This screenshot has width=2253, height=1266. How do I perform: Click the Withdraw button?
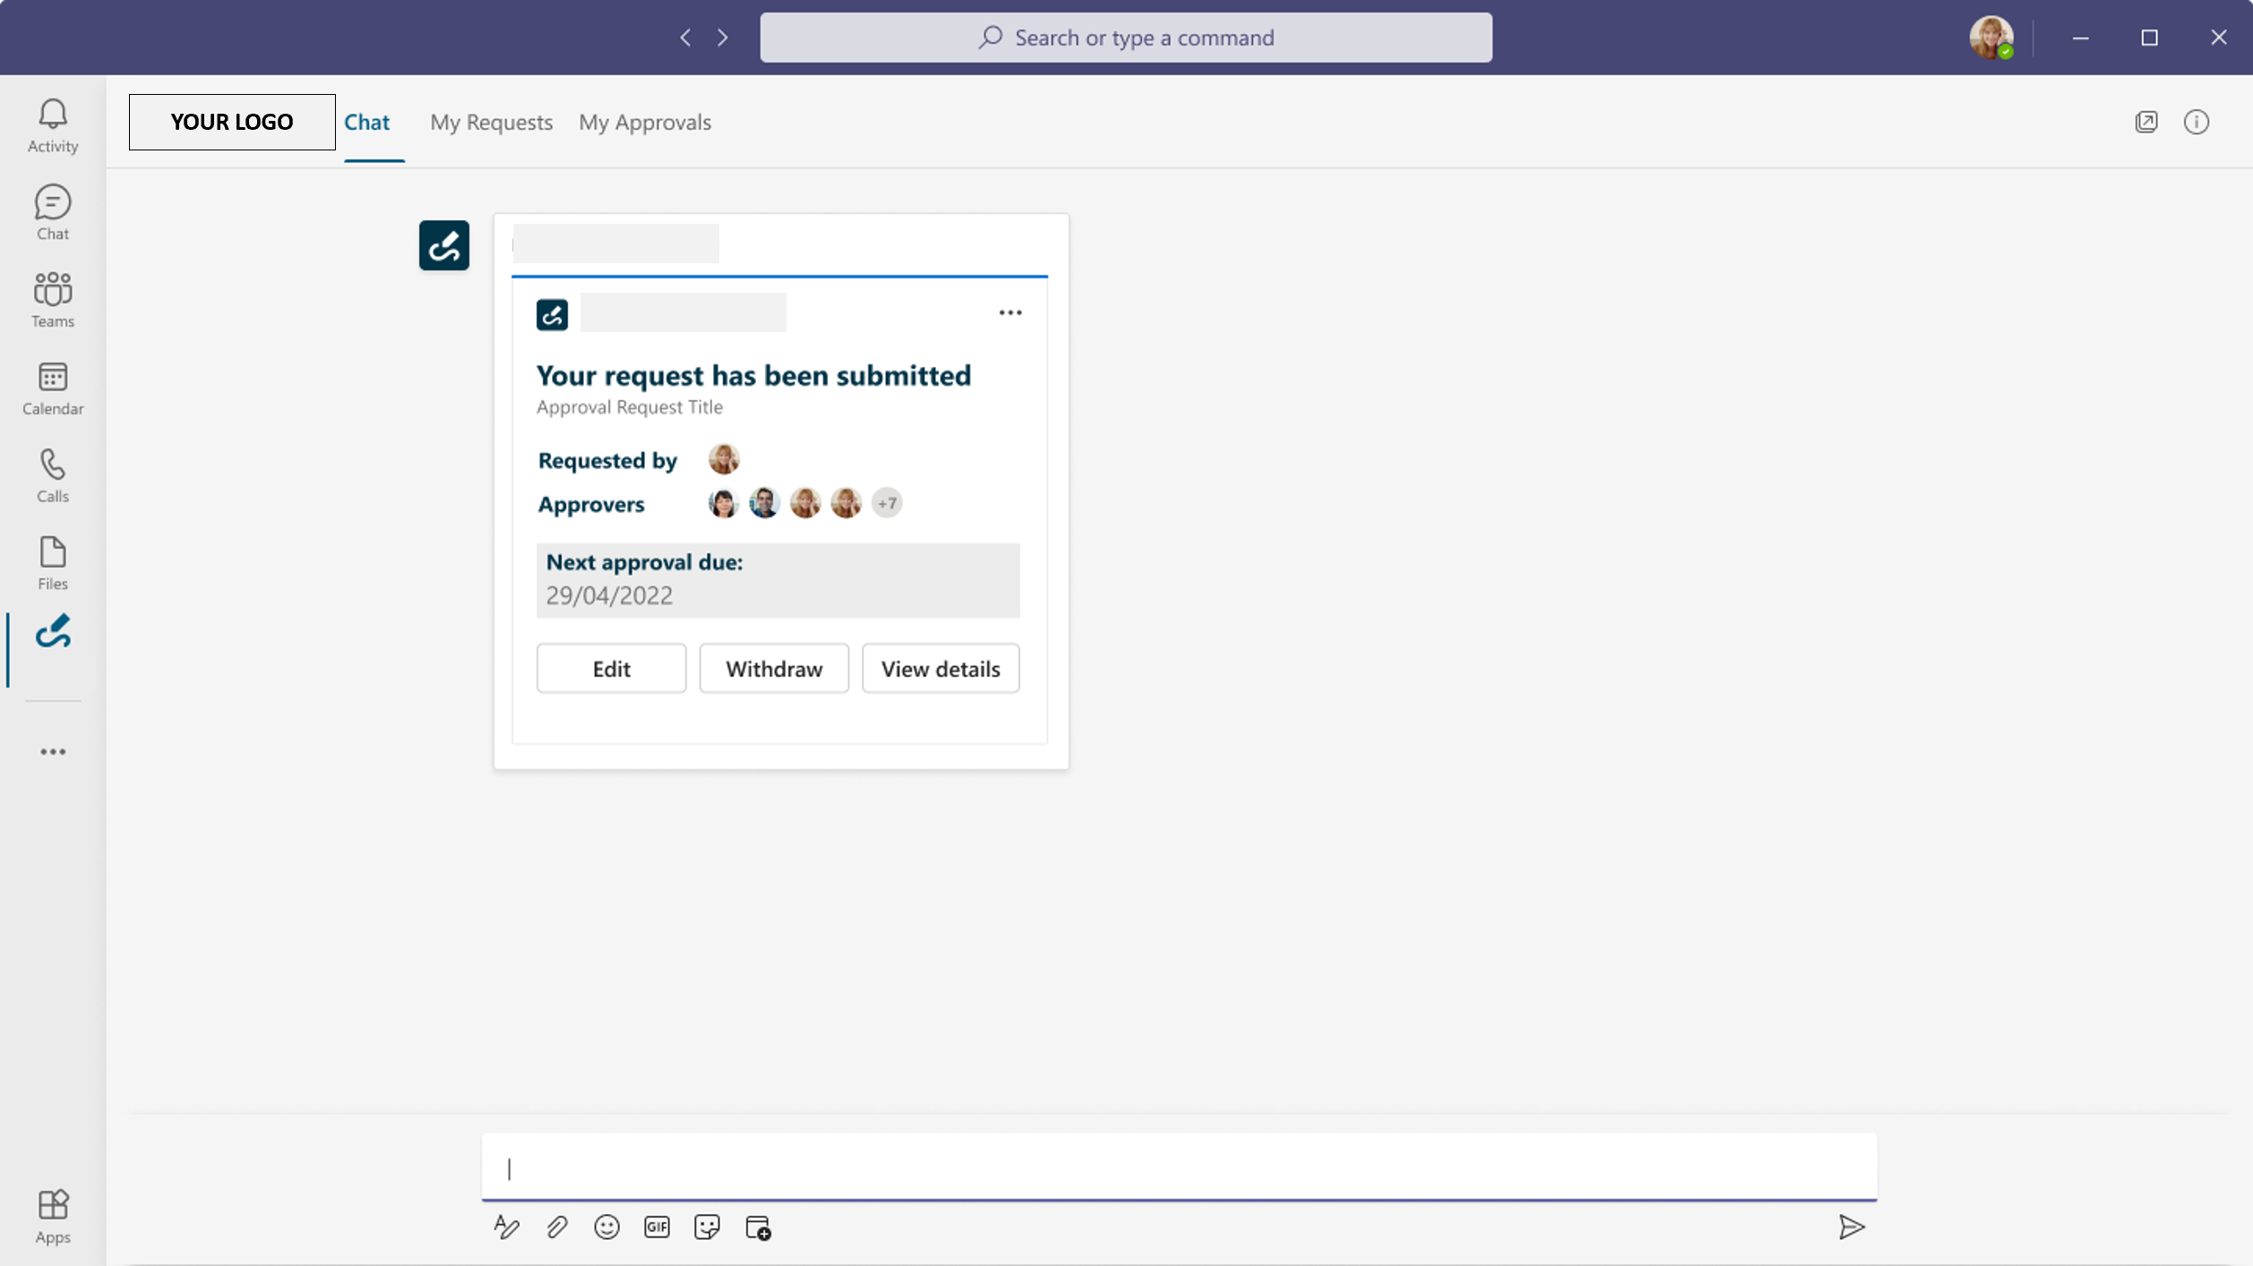[773, 668]
